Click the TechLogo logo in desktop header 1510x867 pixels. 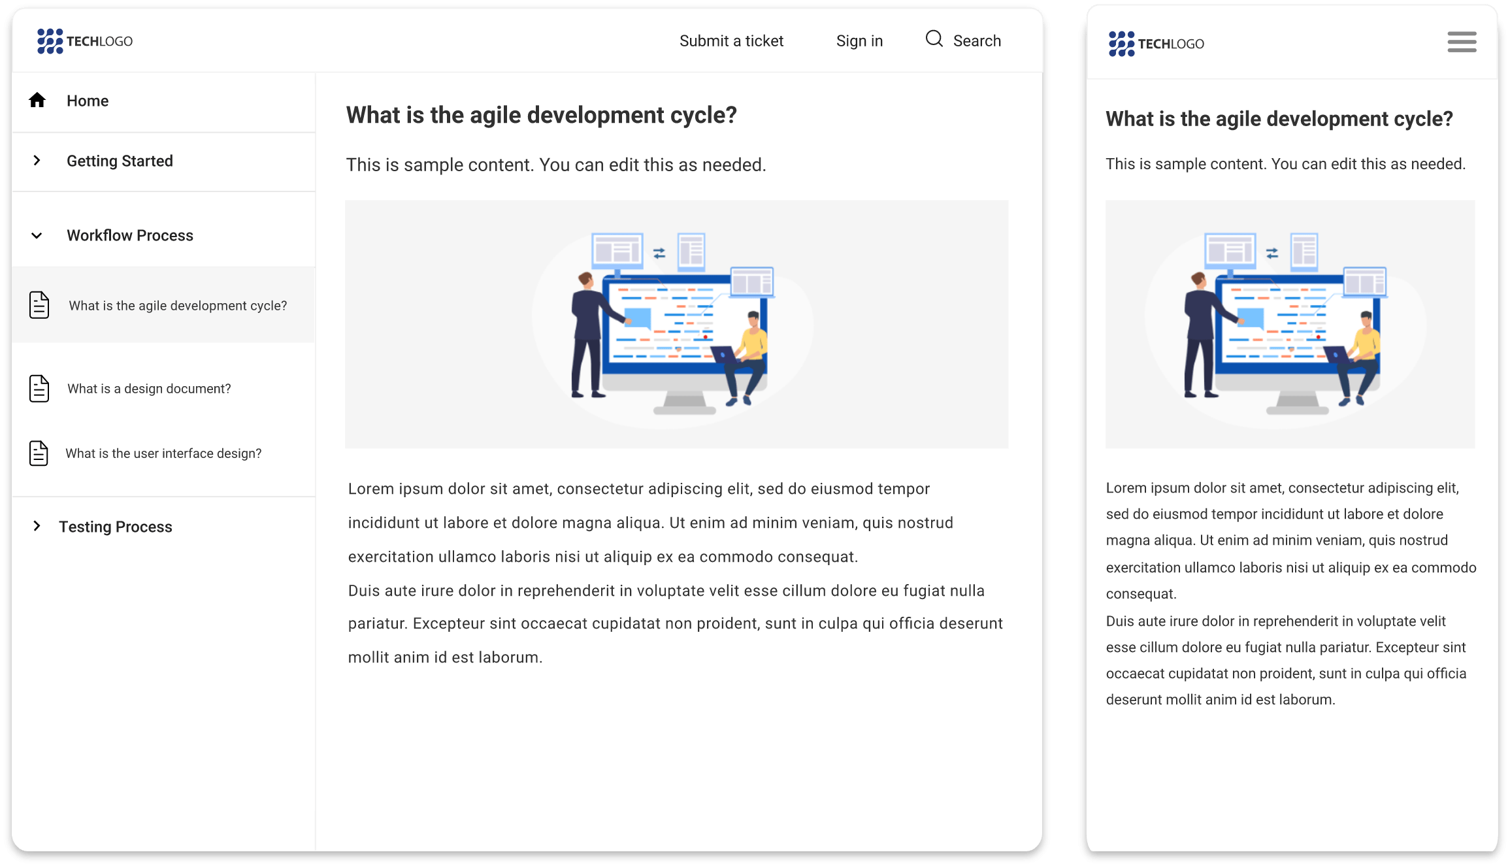[x=85, y=41]
